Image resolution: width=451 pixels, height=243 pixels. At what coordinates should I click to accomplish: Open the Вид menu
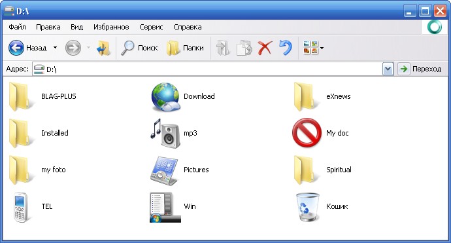[76, 27]
